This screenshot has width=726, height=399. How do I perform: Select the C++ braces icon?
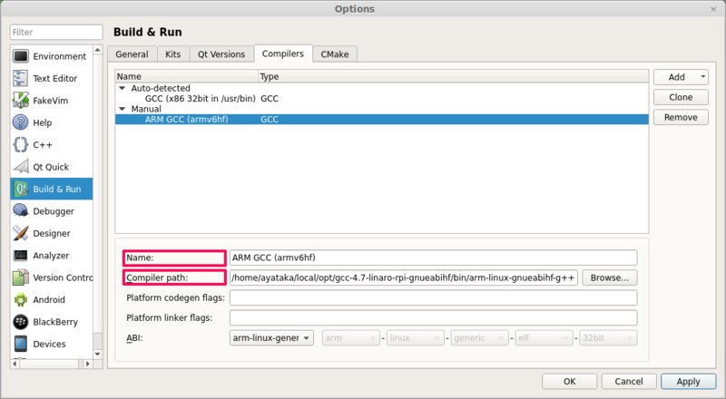(20, 145)
